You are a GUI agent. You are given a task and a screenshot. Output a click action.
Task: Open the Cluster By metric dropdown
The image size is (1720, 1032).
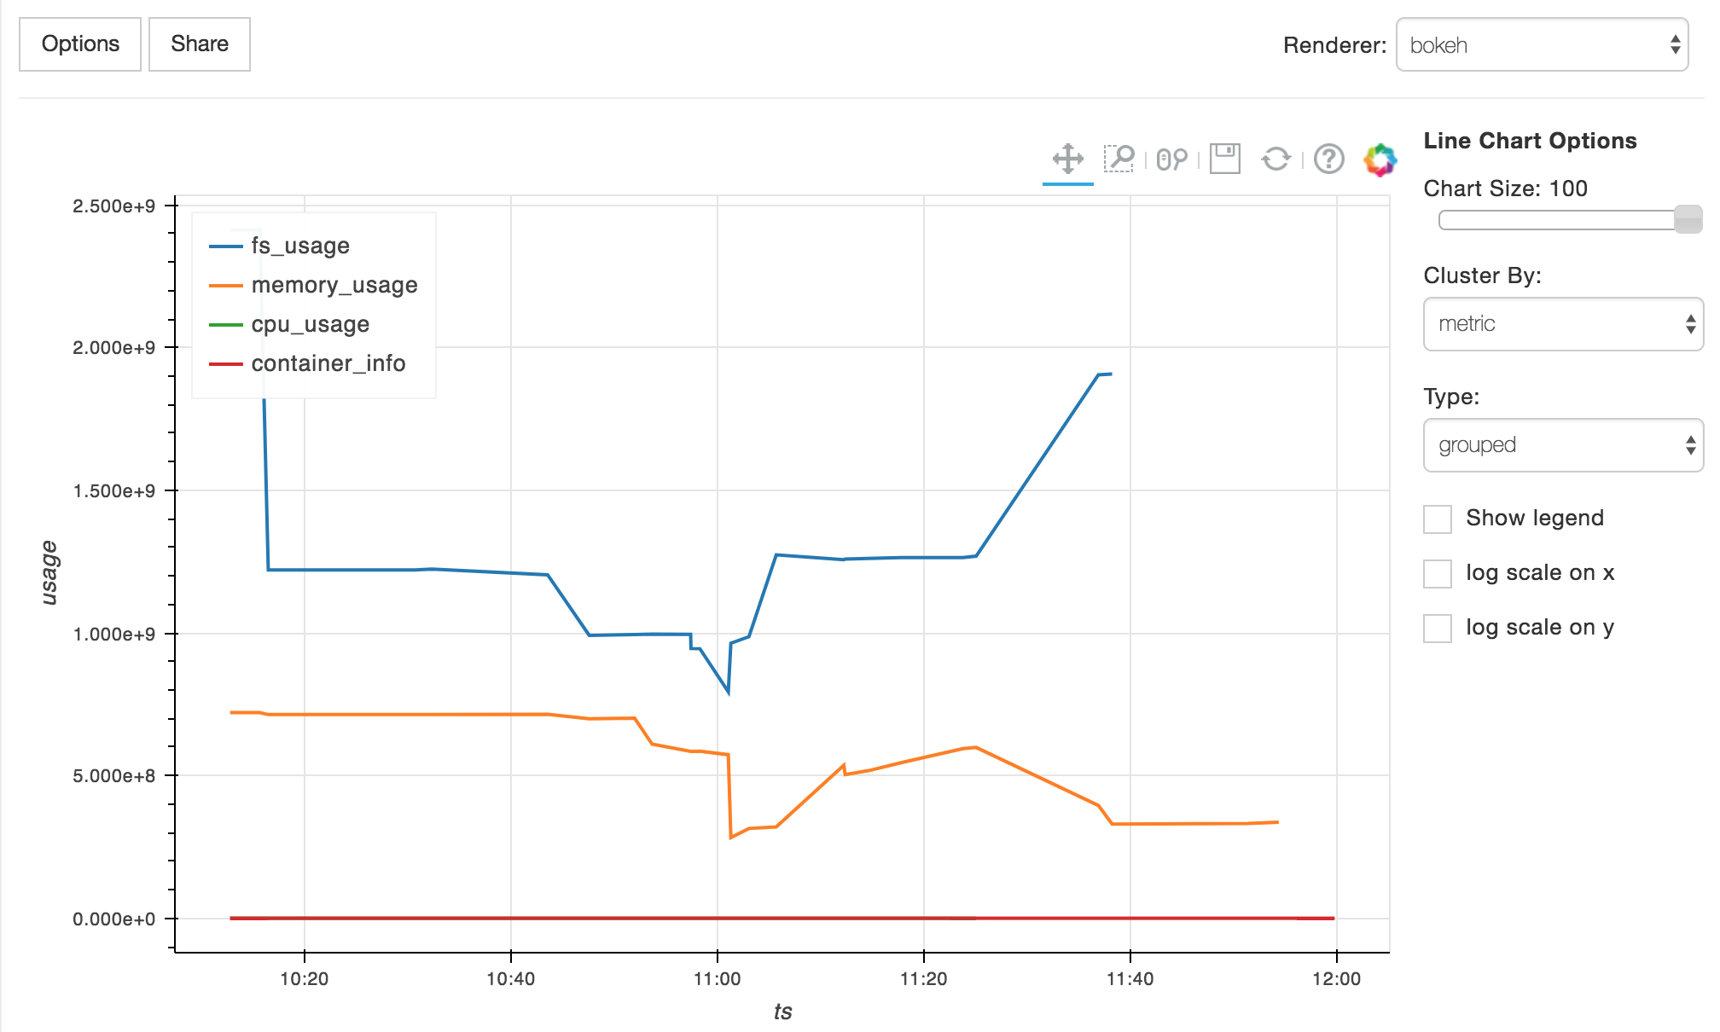click(1563, 324)
